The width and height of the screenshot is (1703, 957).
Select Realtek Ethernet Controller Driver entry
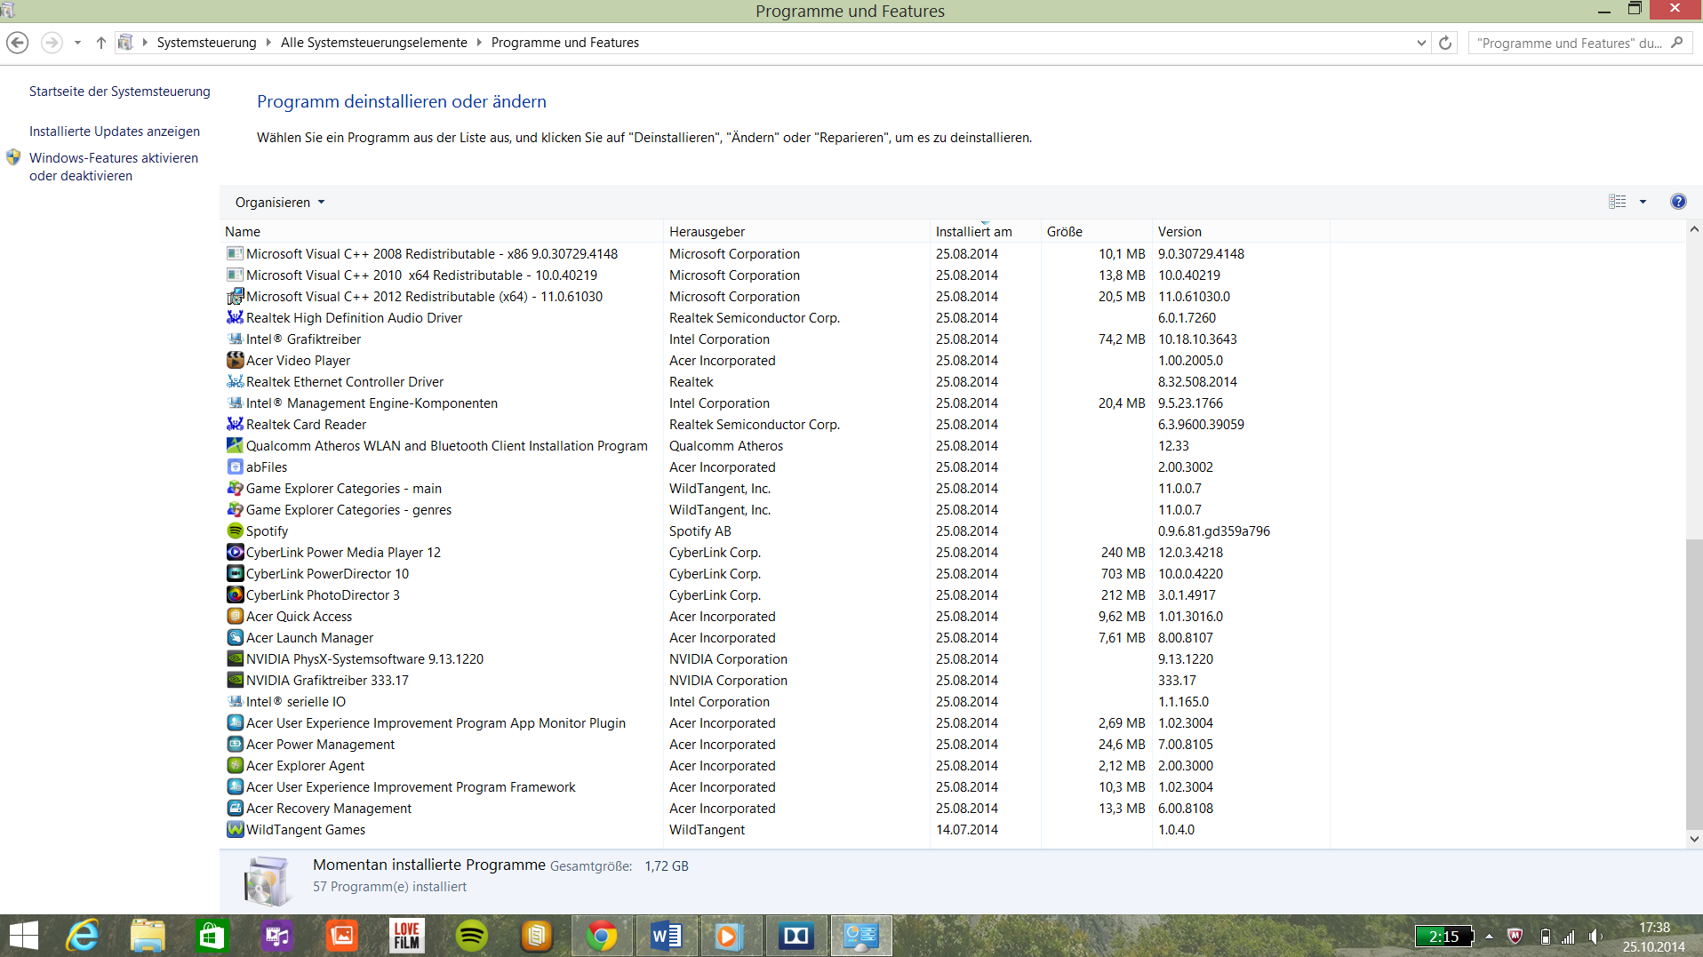345,381
